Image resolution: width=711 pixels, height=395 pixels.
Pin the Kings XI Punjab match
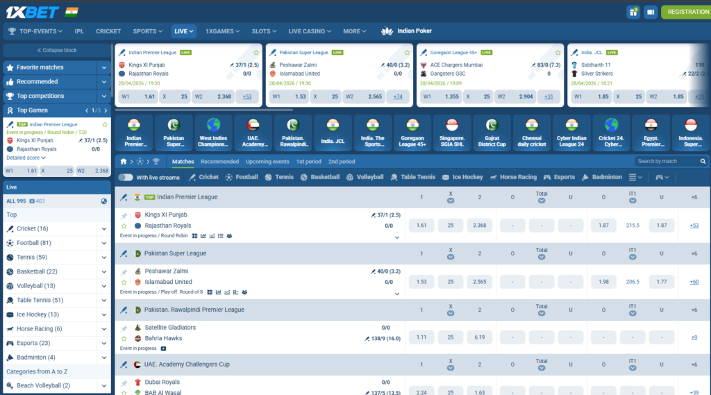click(124, 216)
